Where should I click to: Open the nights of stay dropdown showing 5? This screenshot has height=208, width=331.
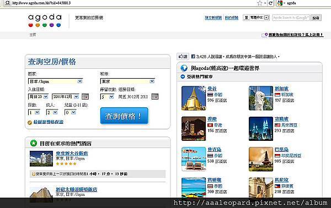click(x=107, y=97)
